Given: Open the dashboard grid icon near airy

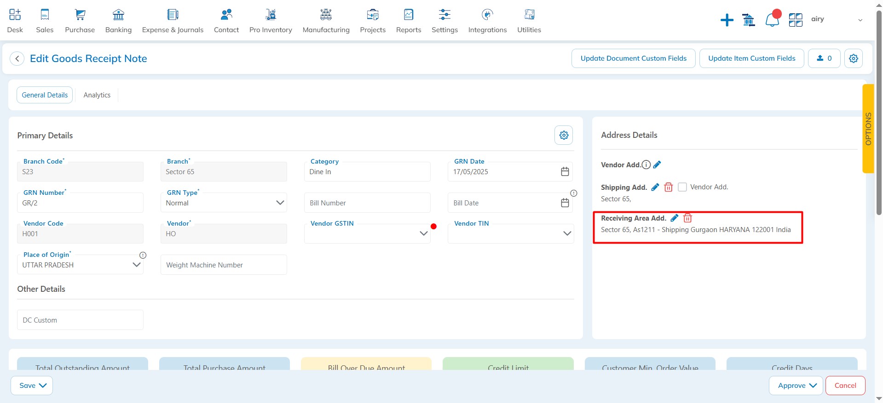Looking at the screenshot, I should tap(796, 20).
